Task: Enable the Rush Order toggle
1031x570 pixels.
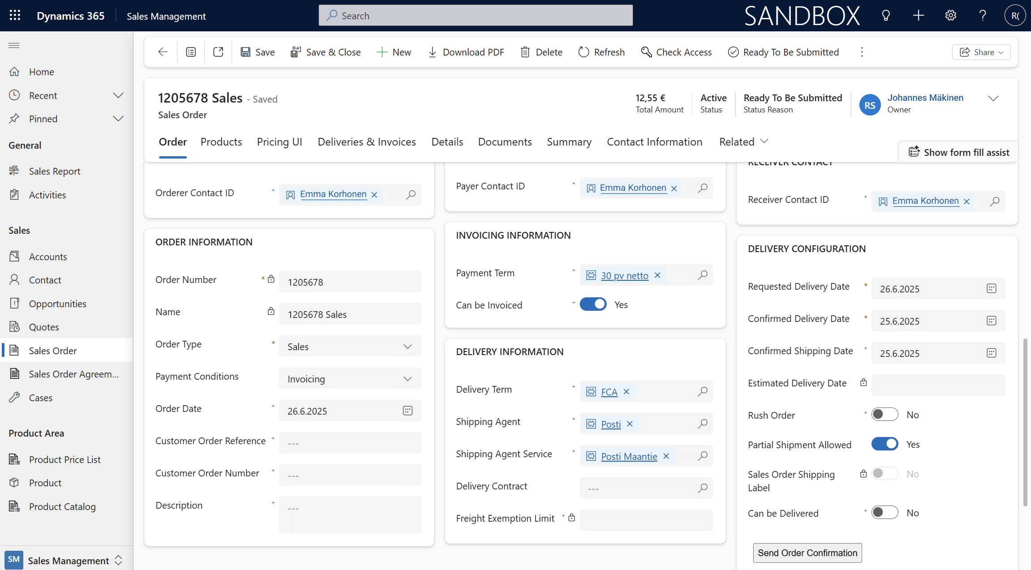Action: pos(884,415)
